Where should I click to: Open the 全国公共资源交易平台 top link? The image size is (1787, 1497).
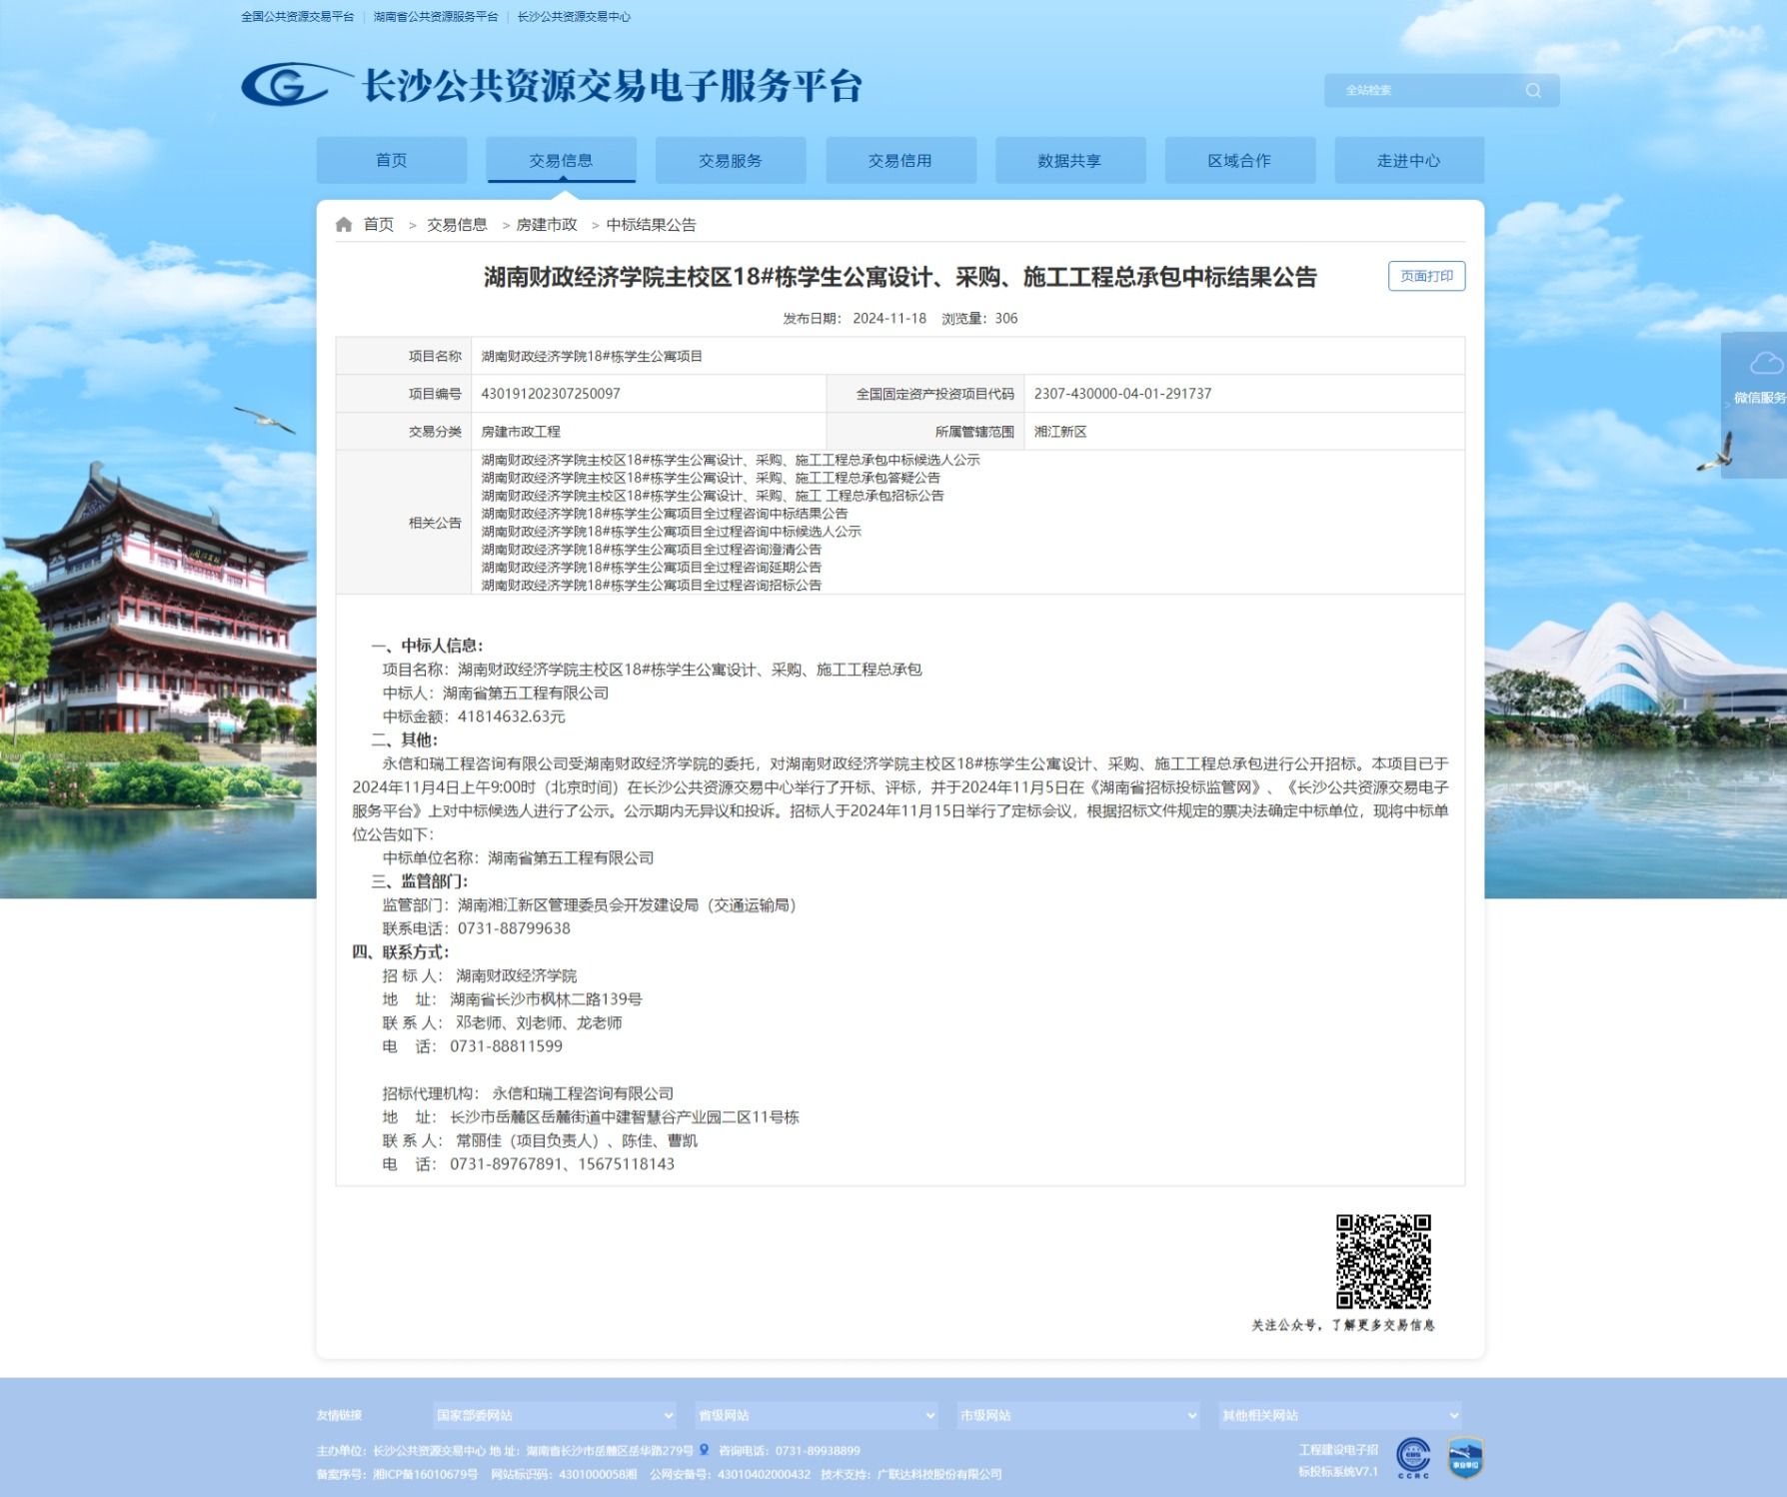(298, 17)
